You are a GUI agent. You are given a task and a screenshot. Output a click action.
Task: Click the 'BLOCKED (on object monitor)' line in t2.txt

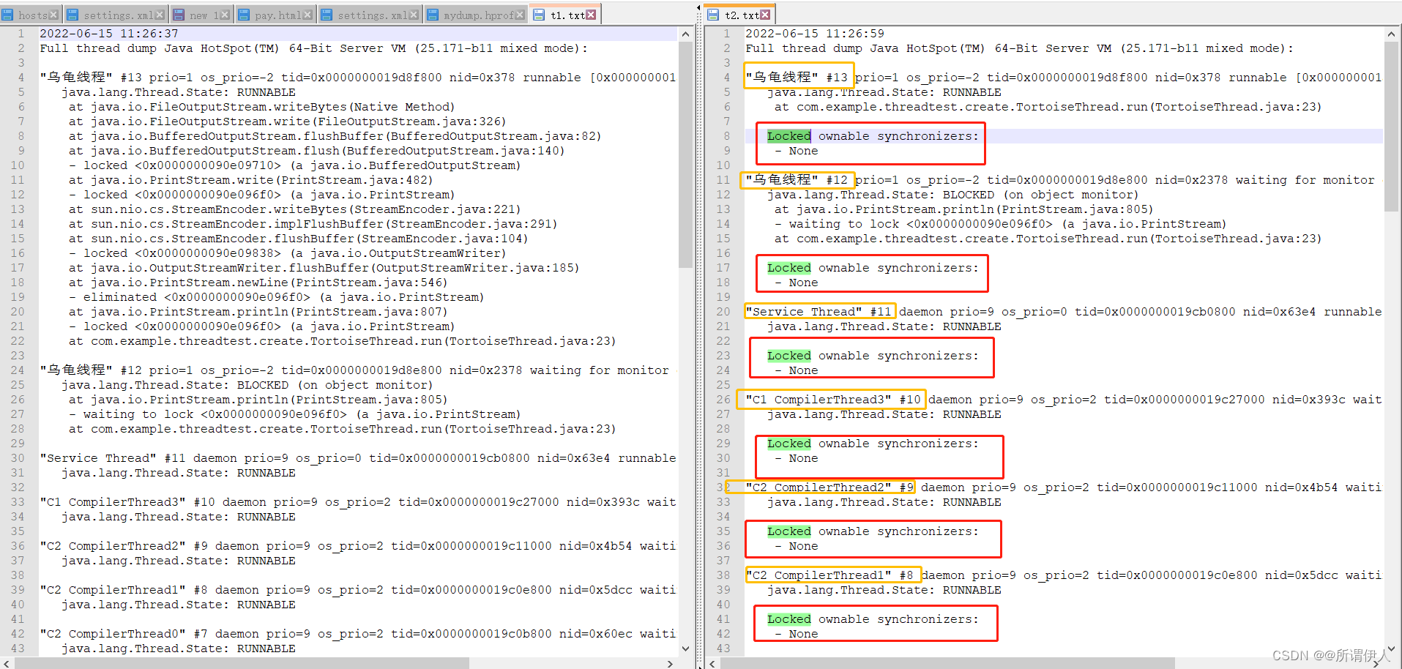coord(953,195)
